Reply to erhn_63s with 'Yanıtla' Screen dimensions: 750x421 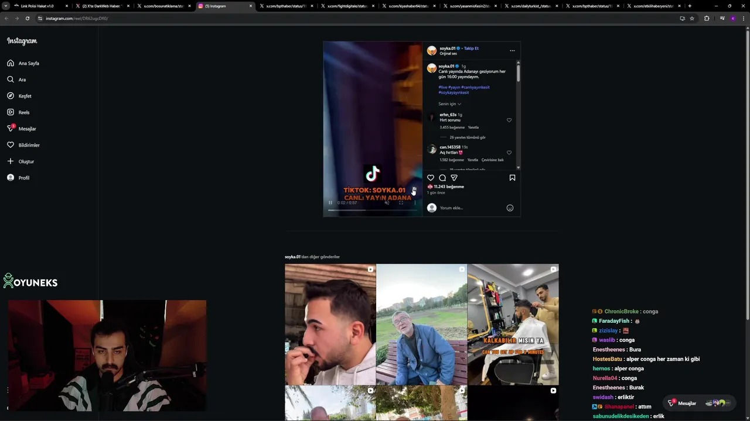pyautogui.click(x=473, y=127)
